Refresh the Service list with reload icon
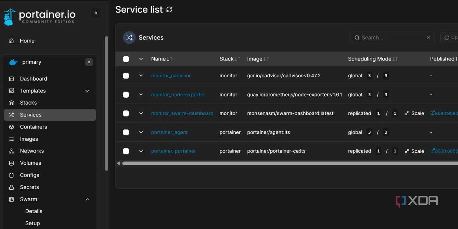Viewport: 458px width, 229px height. pyautogui.click(x=169, y=10)
